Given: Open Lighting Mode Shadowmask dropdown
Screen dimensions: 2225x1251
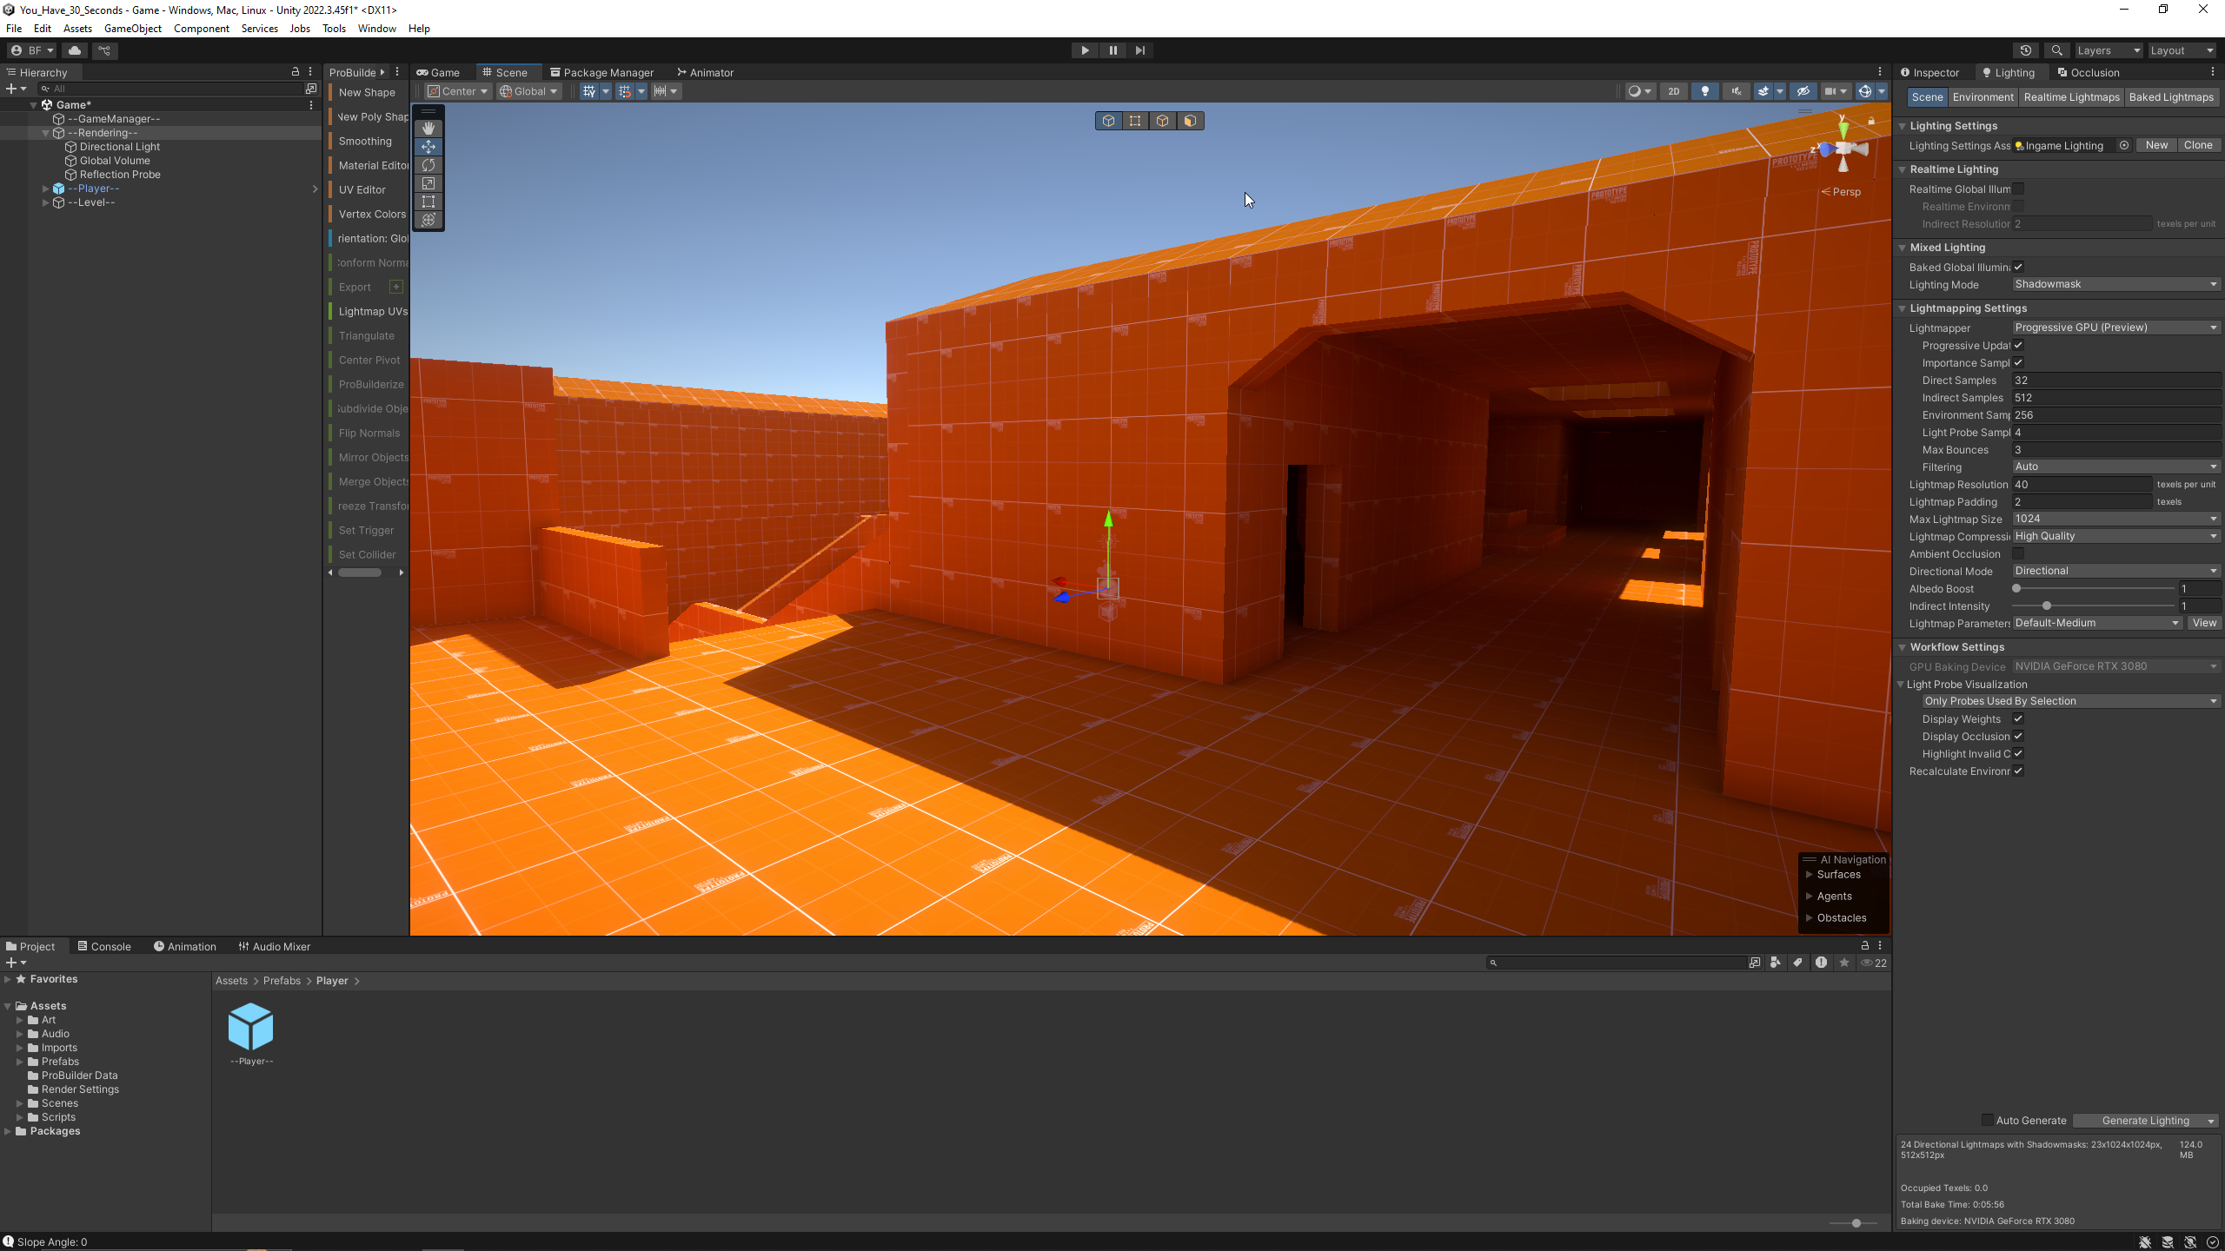Looking at the screenshot, I should 2116,284.
